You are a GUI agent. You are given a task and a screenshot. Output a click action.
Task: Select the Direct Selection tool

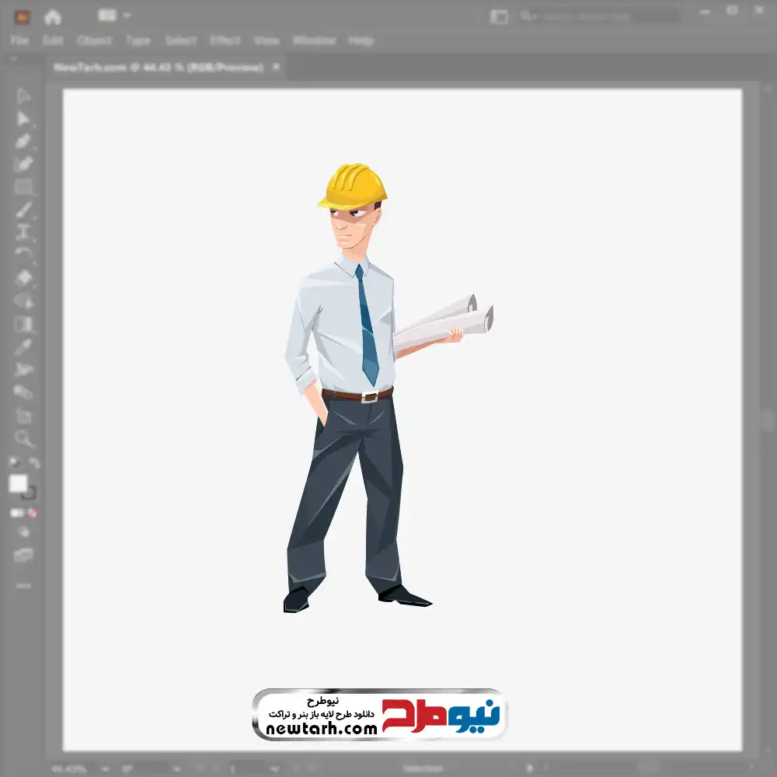click(23, 119)
